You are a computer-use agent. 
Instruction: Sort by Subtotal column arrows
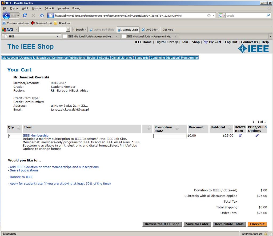[x=230, y=128]
